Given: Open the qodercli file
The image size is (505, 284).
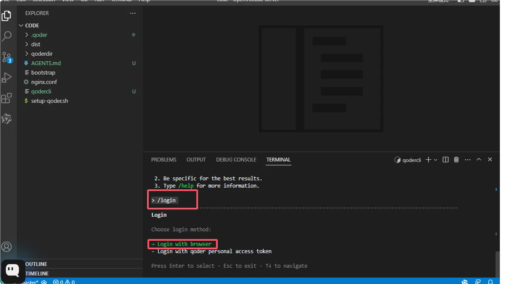Looking at the screenshot, I should point(80,91).
